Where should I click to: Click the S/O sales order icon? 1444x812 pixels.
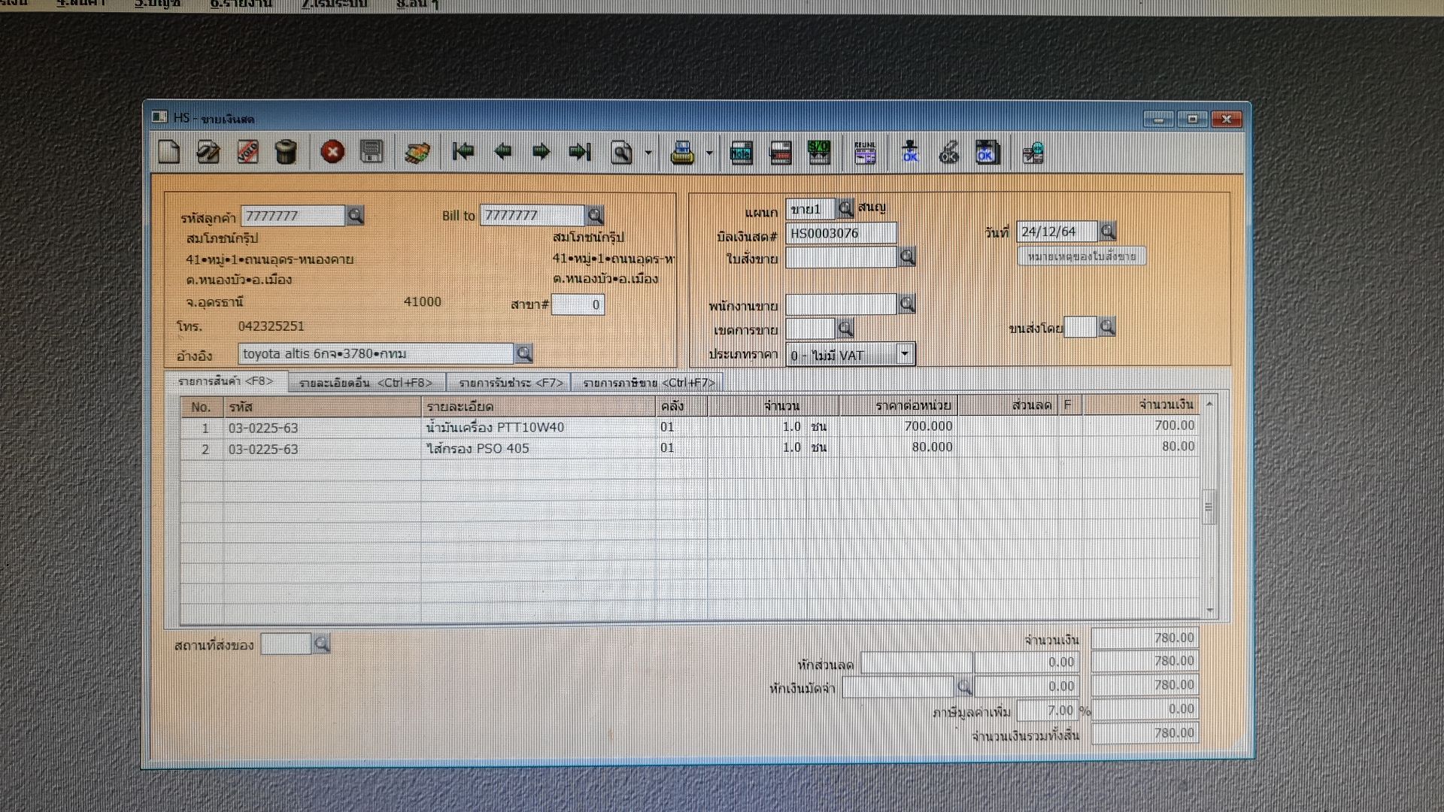pyautogui.click(x=818, y=152)
